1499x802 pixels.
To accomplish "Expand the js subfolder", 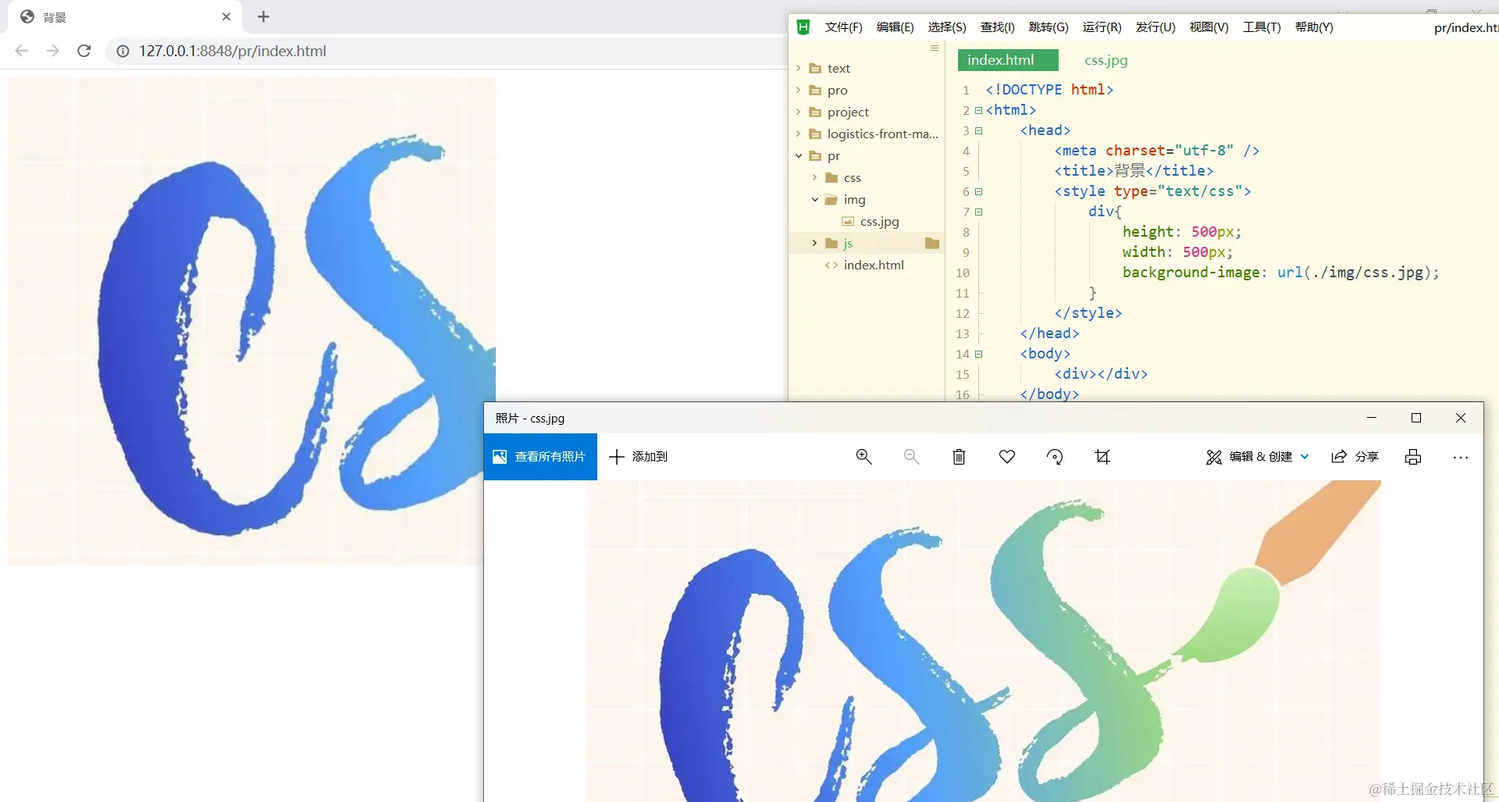I will 814,243.
